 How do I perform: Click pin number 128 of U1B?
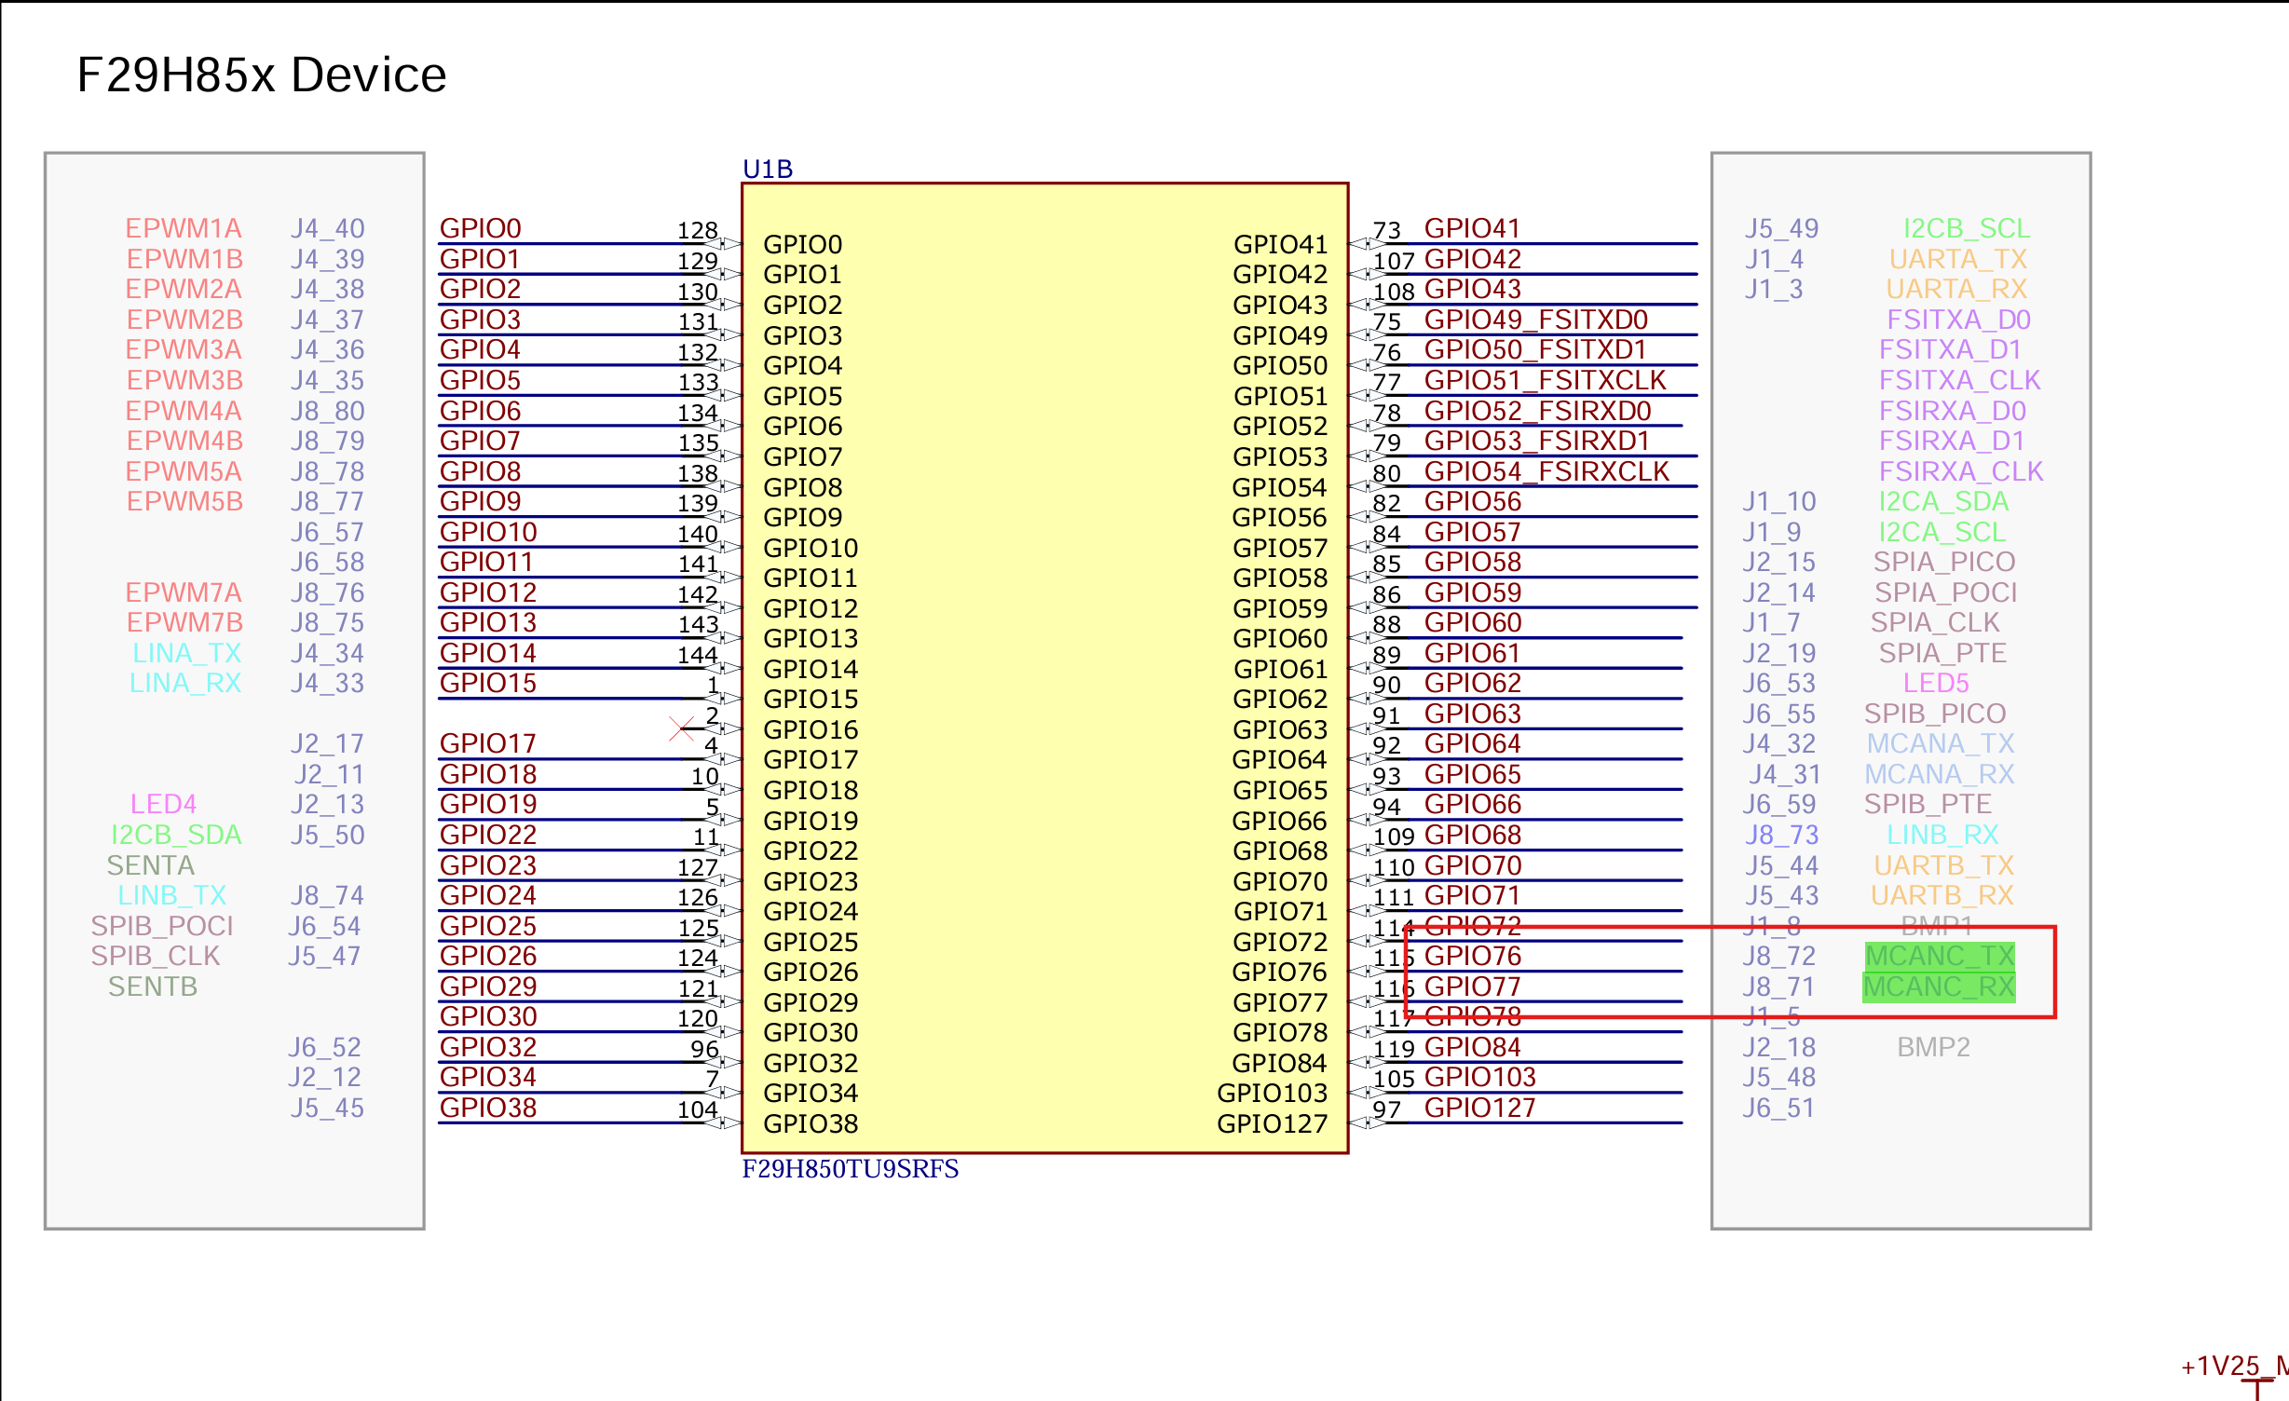pyautogui.click(x=697, y=230)
